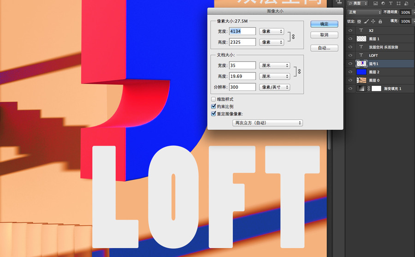
Task: Hide the 图层 1 layer
Action: pos(350,39)
